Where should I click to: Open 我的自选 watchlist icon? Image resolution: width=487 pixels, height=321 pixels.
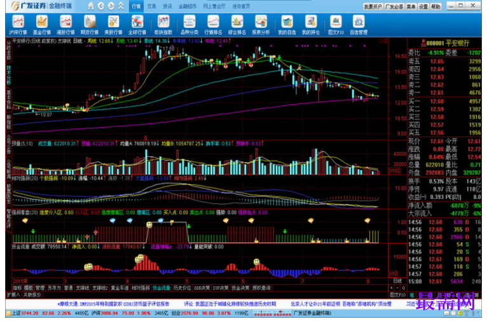coord(287,25)
